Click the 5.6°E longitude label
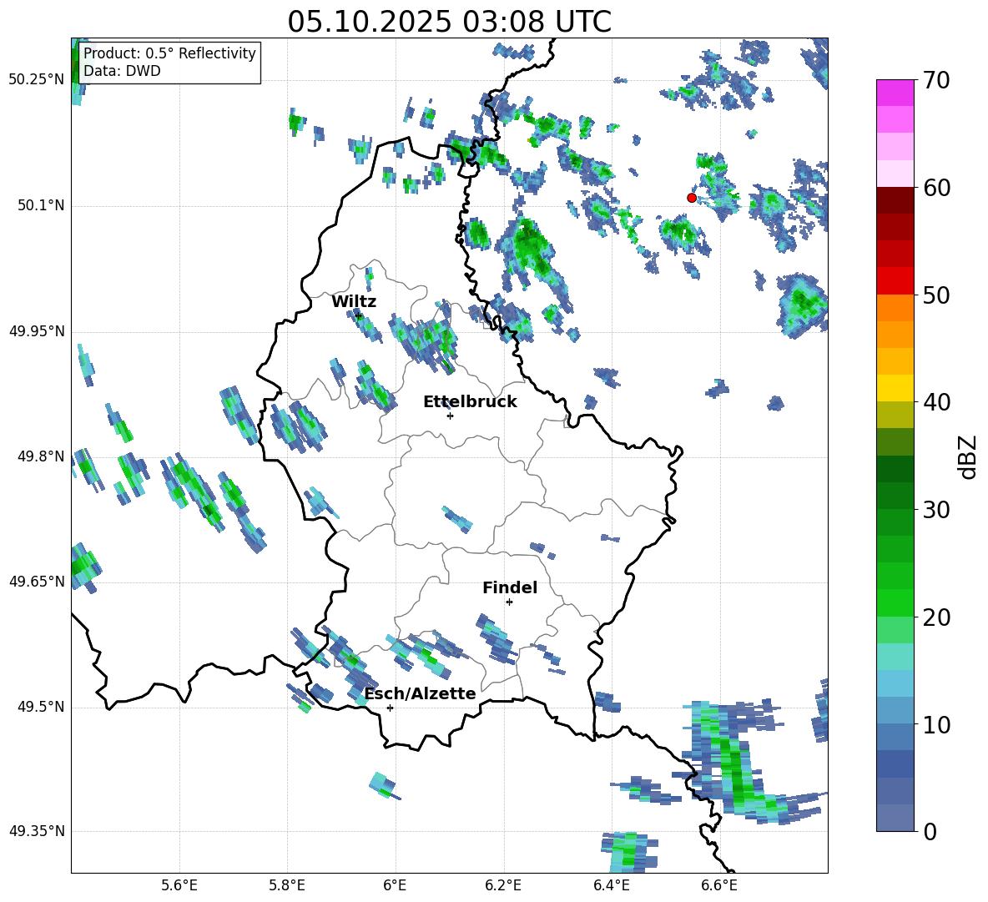The image size is (988, 902). coord(179,885)
